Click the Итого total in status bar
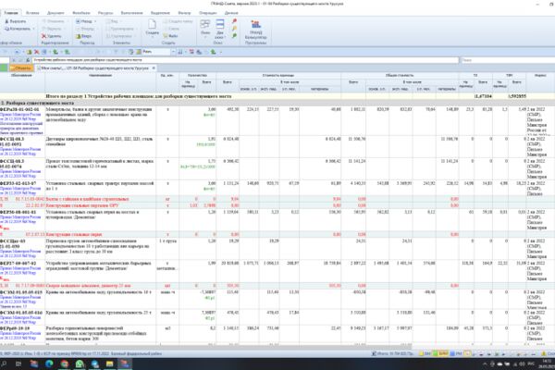 pos(393,353)
